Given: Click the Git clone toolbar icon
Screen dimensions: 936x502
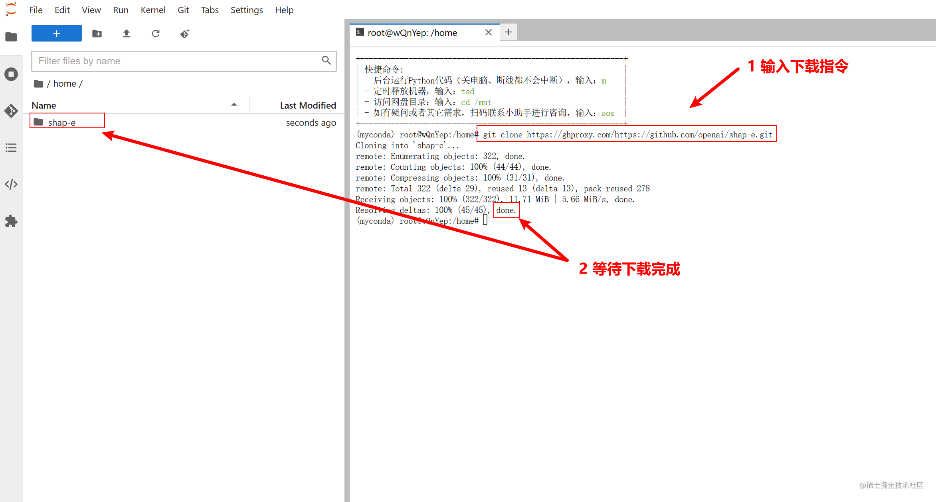Looking at the screenshot, I should tap(185, 34).
